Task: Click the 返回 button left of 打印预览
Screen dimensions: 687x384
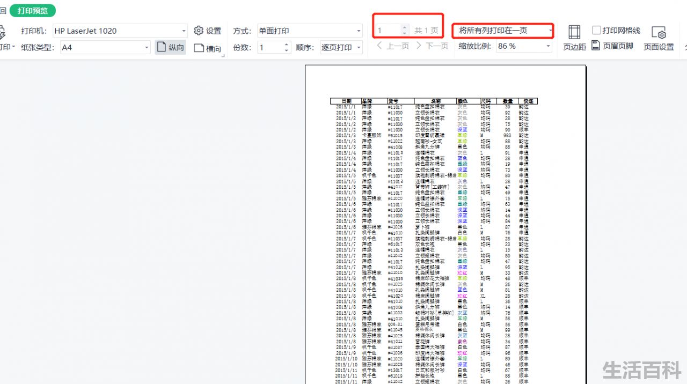Action: [3, 10]
